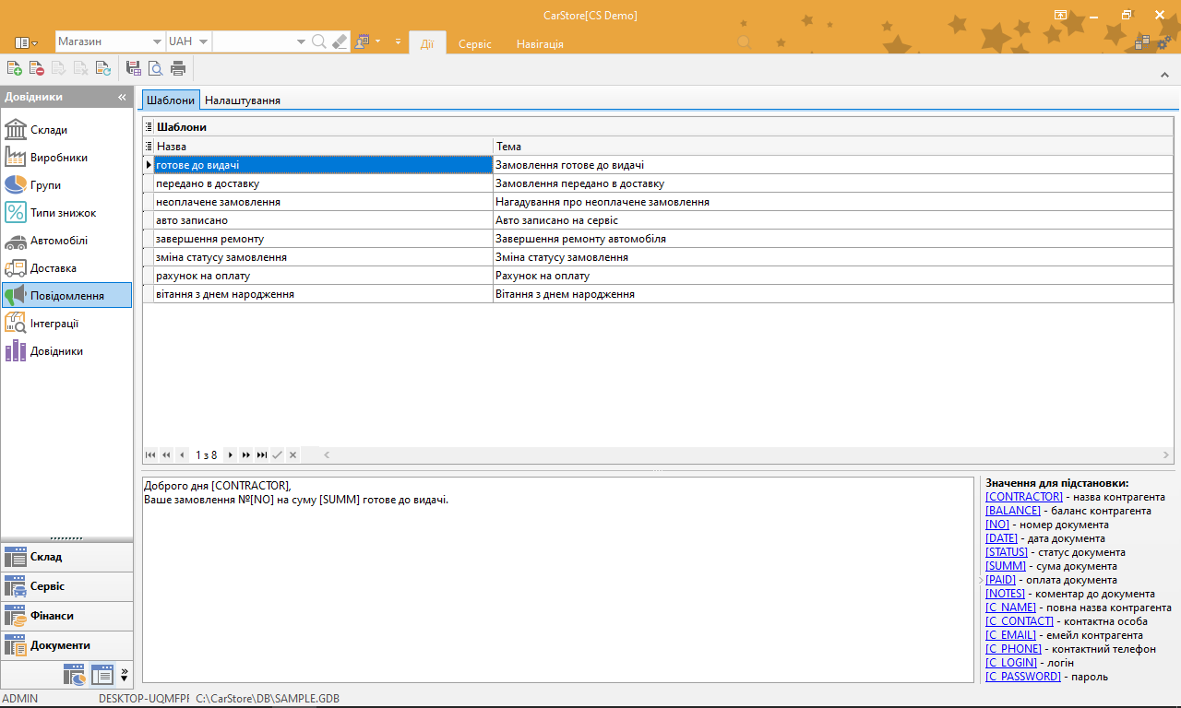Open the UAH currency dropdown

tap(188, 41)
